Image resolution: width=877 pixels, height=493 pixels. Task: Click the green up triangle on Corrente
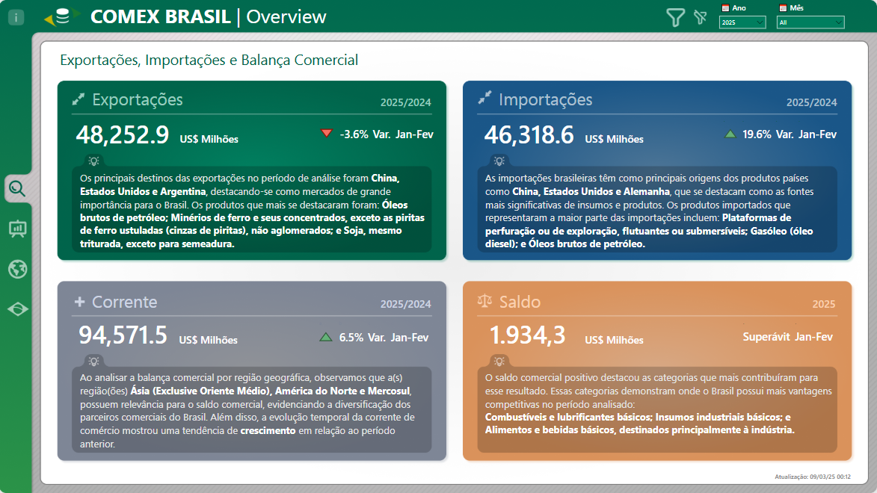point(325,337)
